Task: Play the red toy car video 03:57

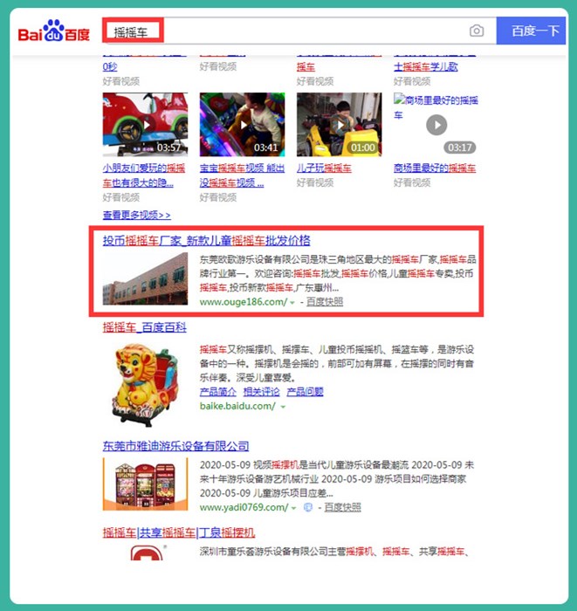Action: [145, 124]
